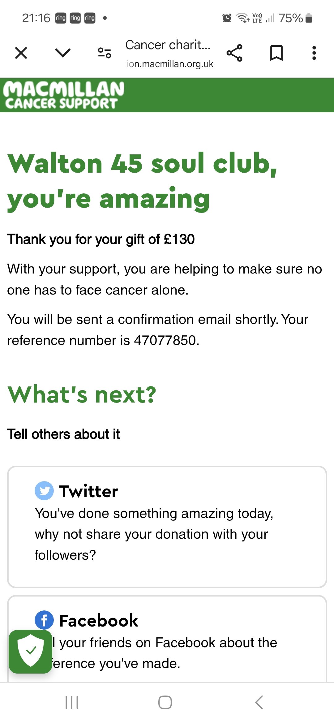Tap the Facebook logo icon
Screen dimensions: 334x724
(44, 620)
